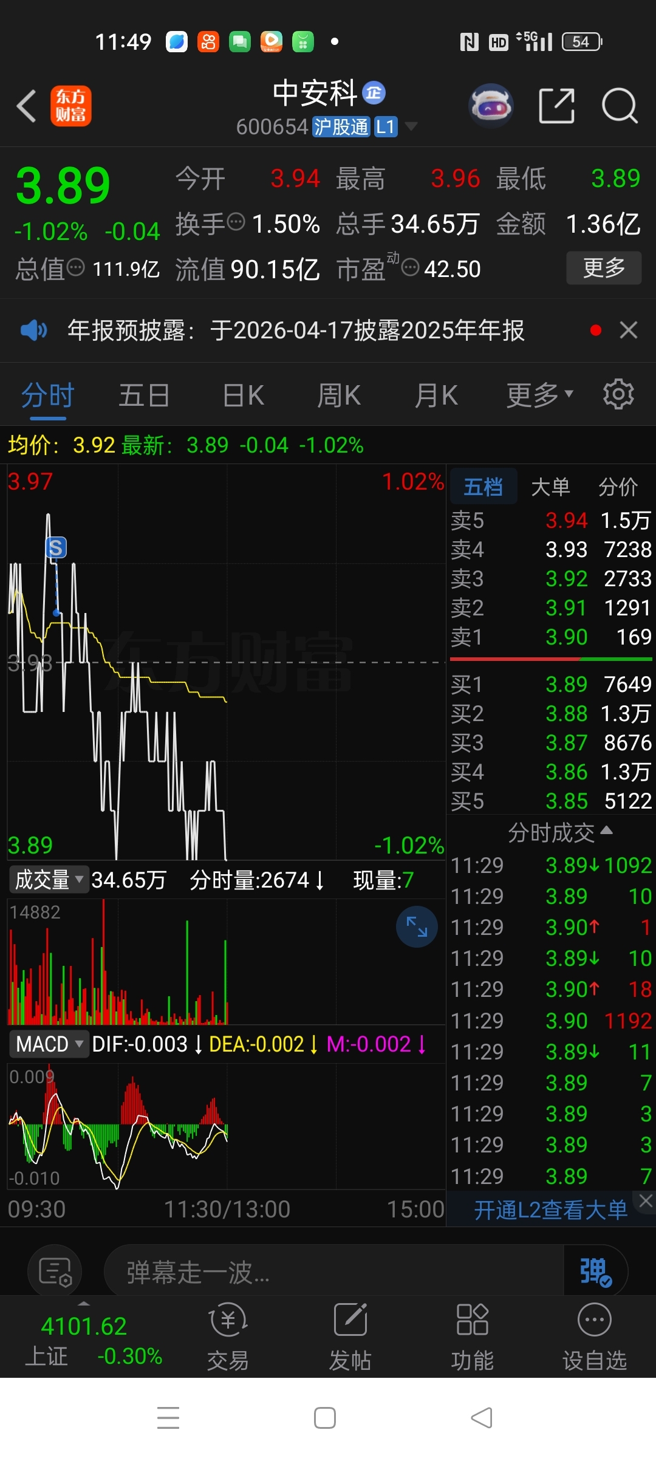This screenshot has width=656, height=1458.
Task: Open the 更多 chart period dropdown
Action: point(540,395)
